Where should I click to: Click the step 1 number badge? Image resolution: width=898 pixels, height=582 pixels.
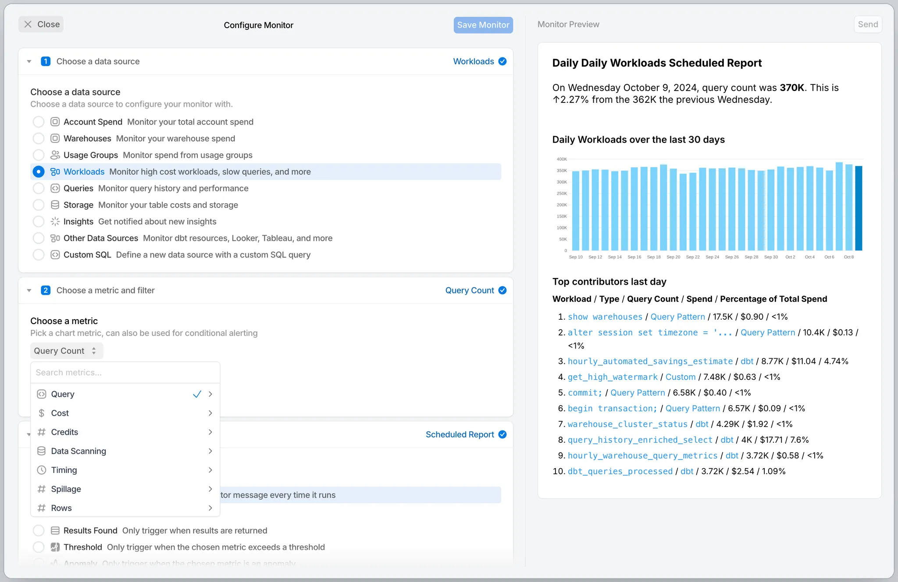46,61
